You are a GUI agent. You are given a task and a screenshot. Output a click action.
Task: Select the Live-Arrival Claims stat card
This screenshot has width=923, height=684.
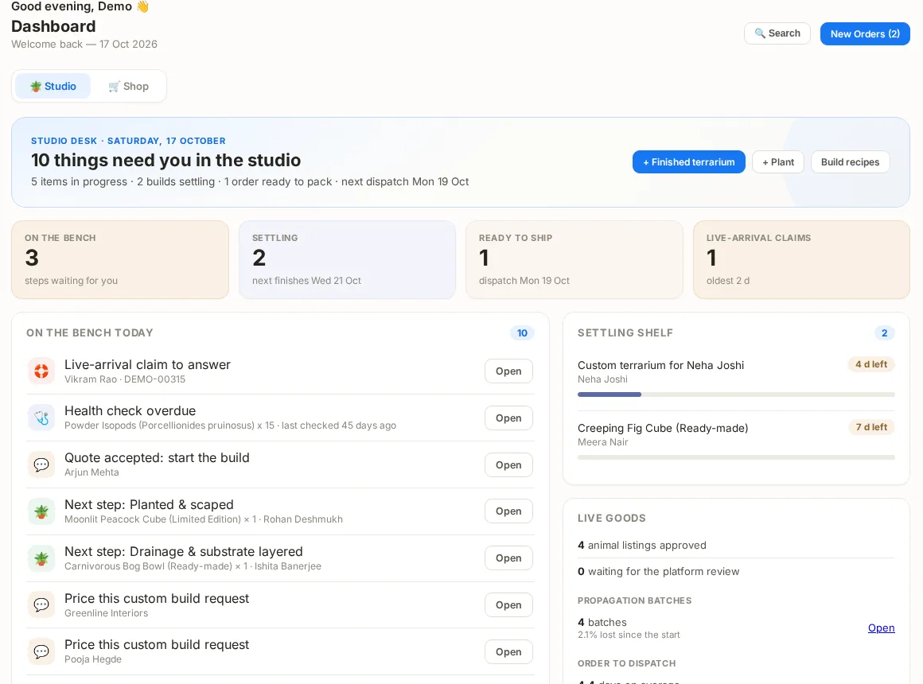point(802,259)
